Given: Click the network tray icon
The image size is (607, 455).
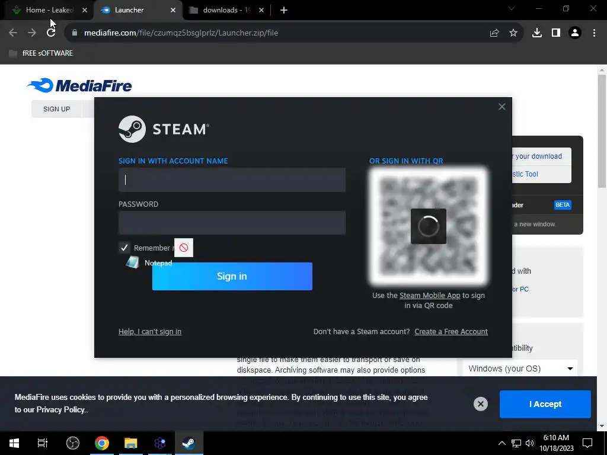Looking at the screenshot, I should click(516, 443).
